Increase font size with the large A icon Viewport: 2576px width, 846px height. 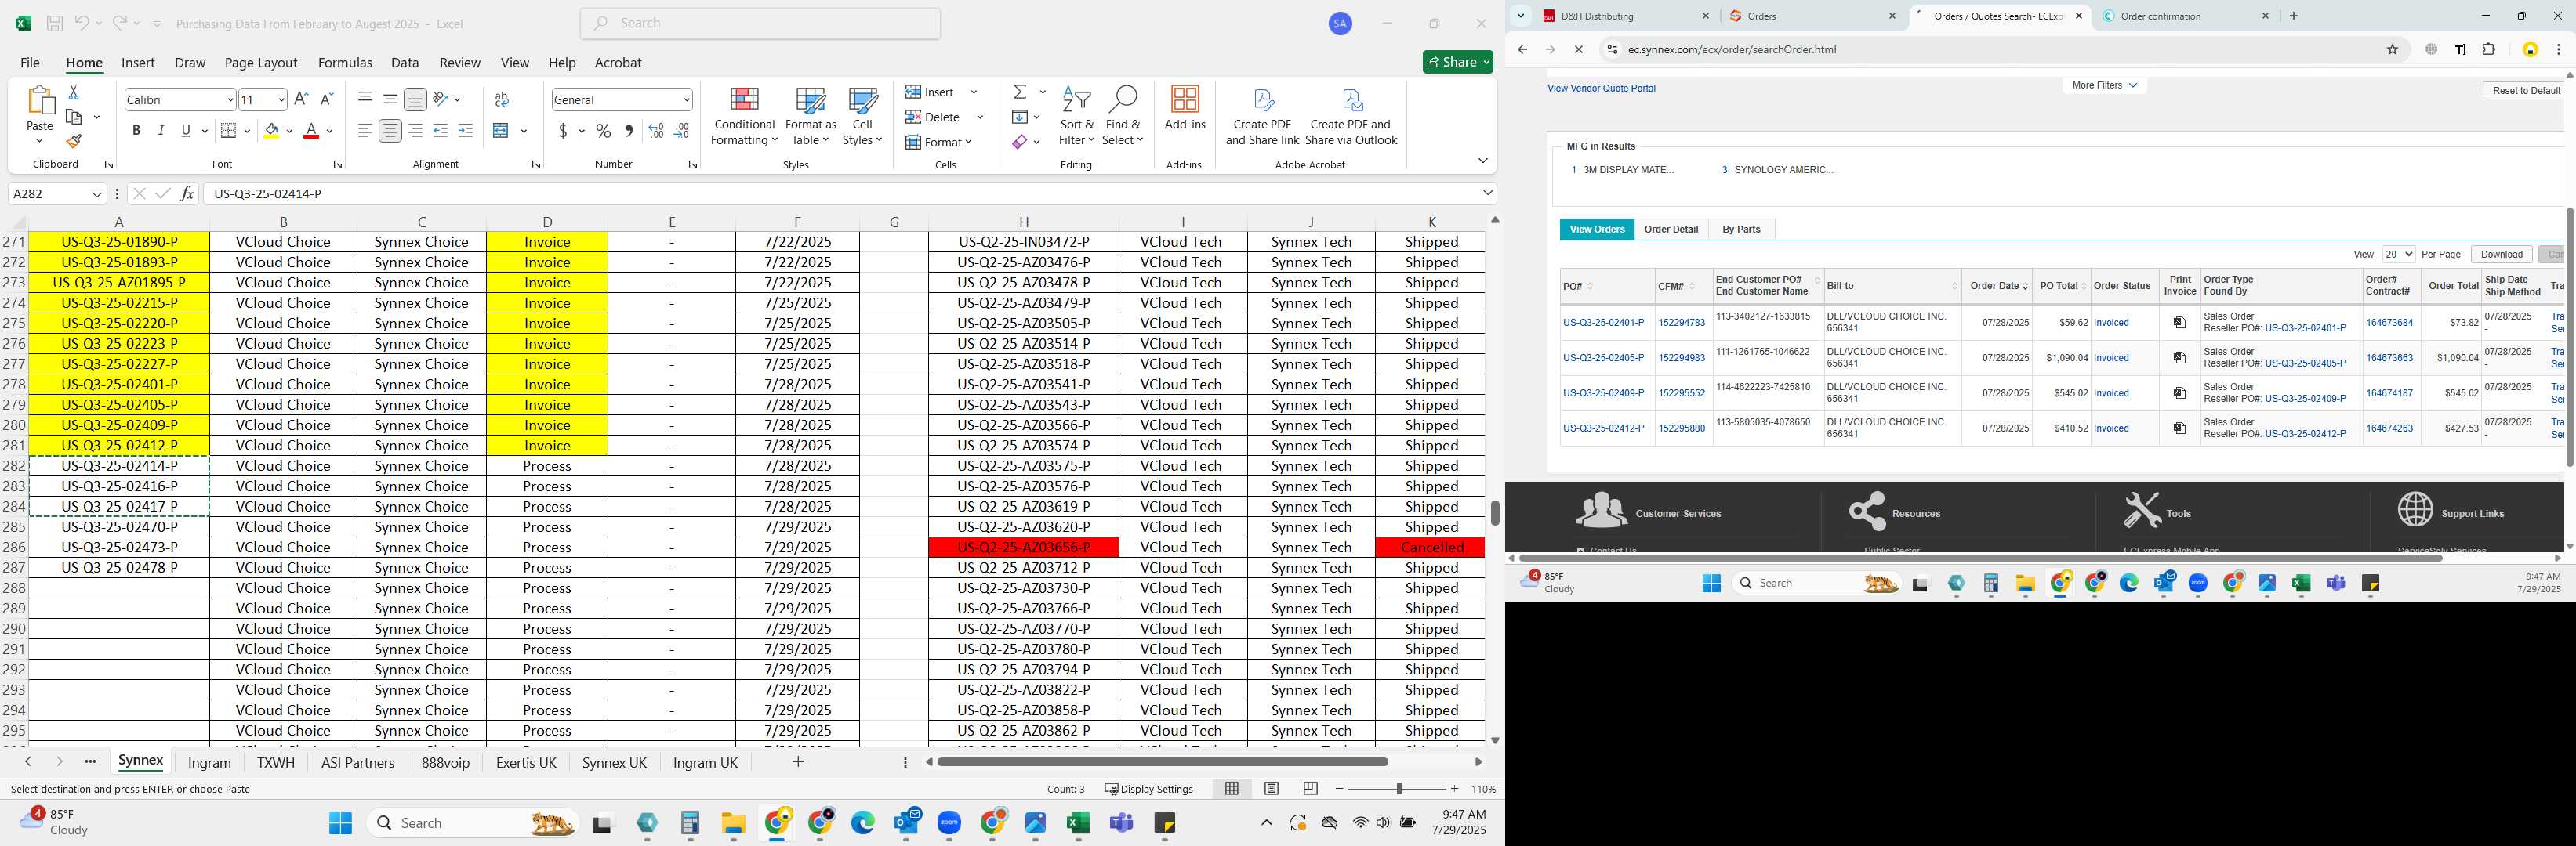[301, 99]
